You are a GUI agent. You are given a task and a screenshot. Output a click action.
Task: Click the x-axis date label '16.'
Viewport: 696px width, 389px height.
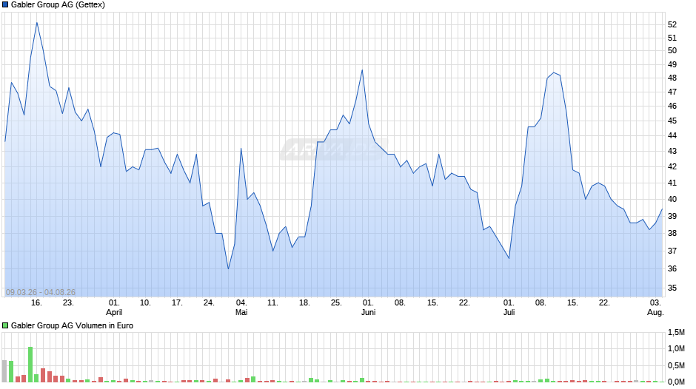pyautogui.click(x=36, y=303)
